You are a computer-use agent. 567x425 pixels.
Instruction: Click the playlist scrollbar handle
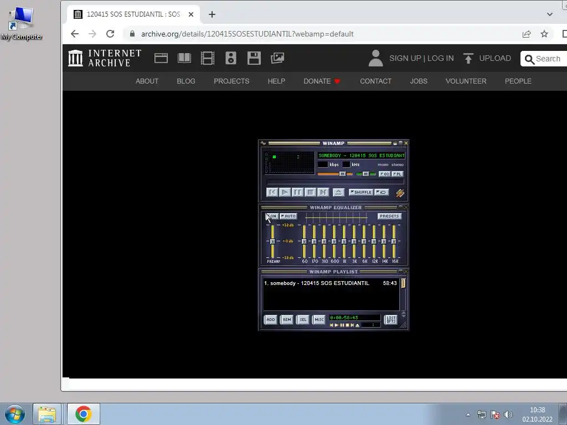(403, 283)
